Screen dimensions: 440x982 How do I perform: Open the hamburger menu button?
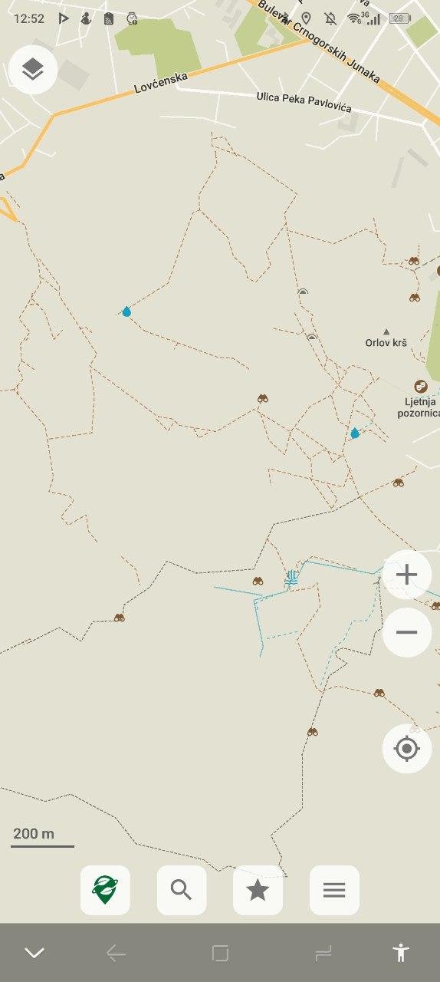(x=334, y=890)
